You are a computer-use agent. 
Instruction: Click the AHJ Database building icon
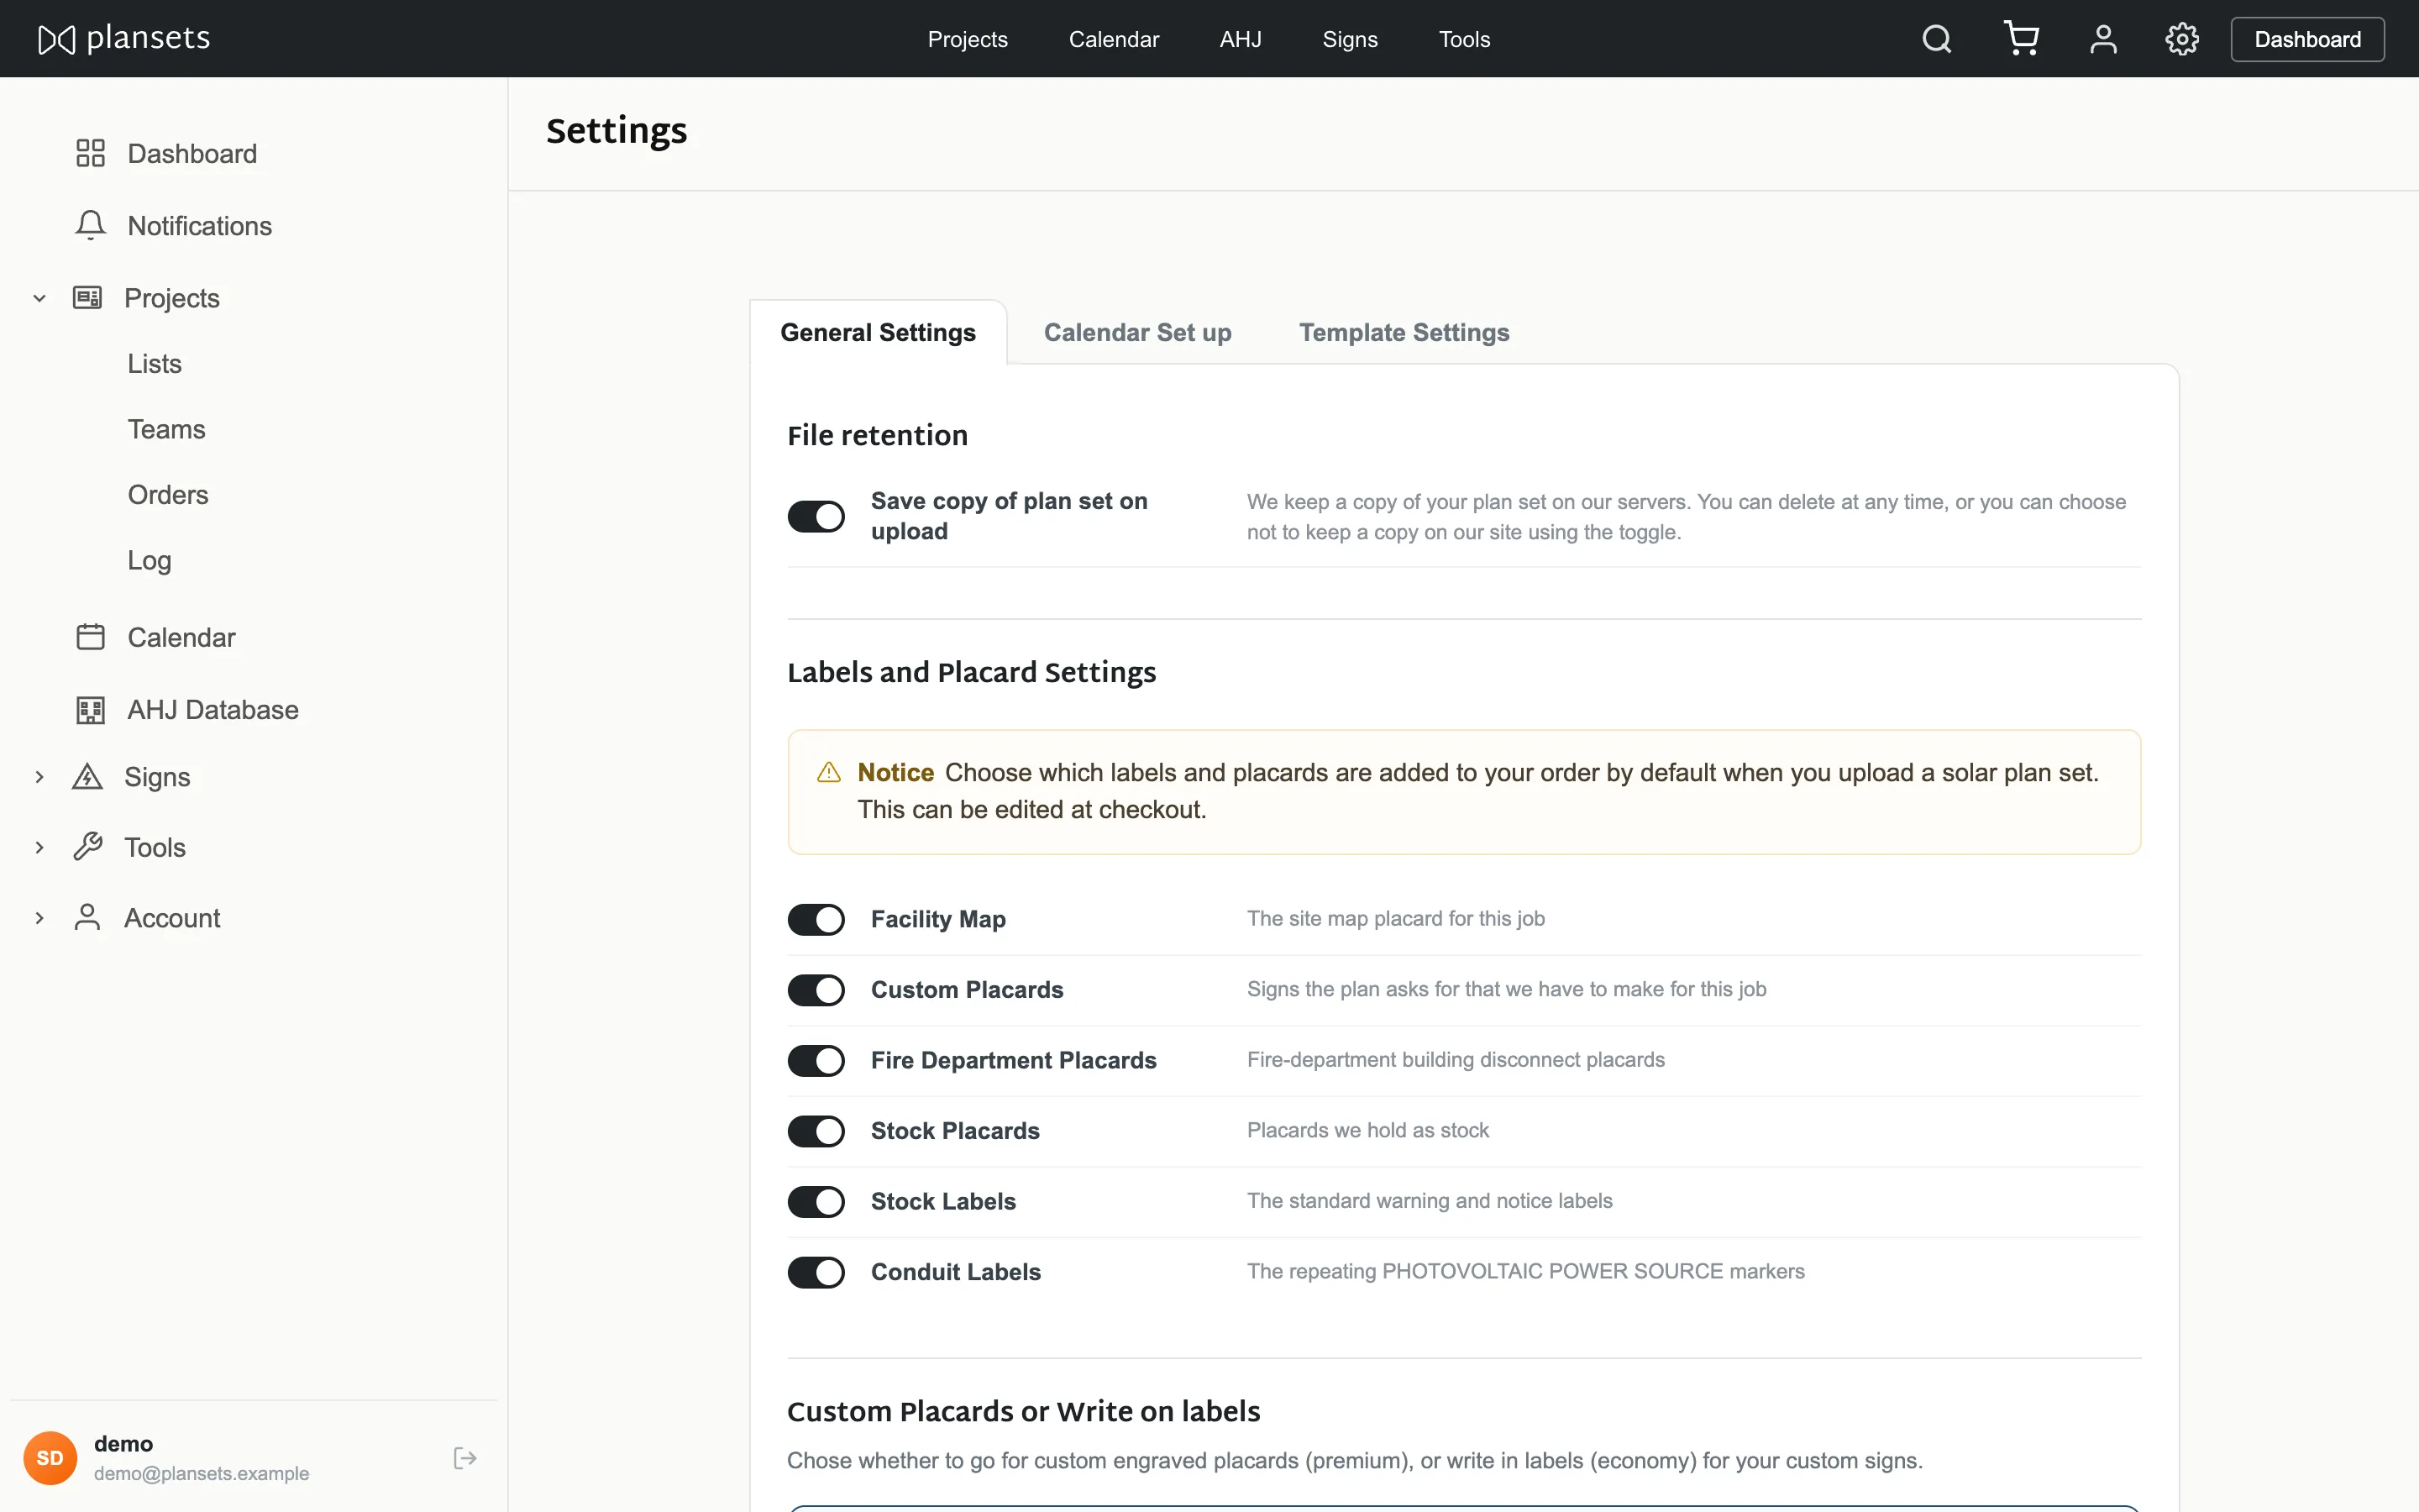coord(90,710)
